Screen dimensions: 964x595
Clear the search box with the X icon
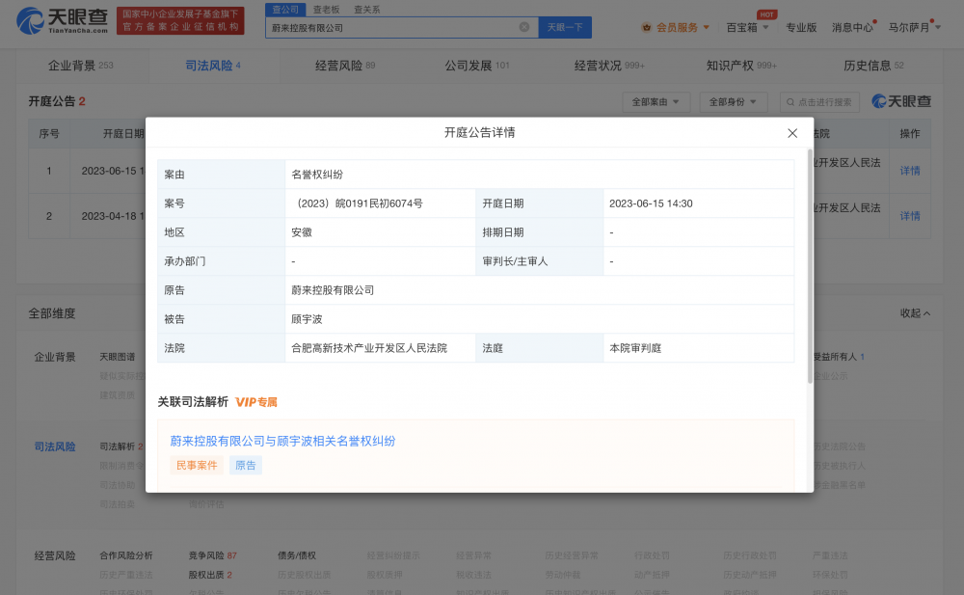[523, 27]
